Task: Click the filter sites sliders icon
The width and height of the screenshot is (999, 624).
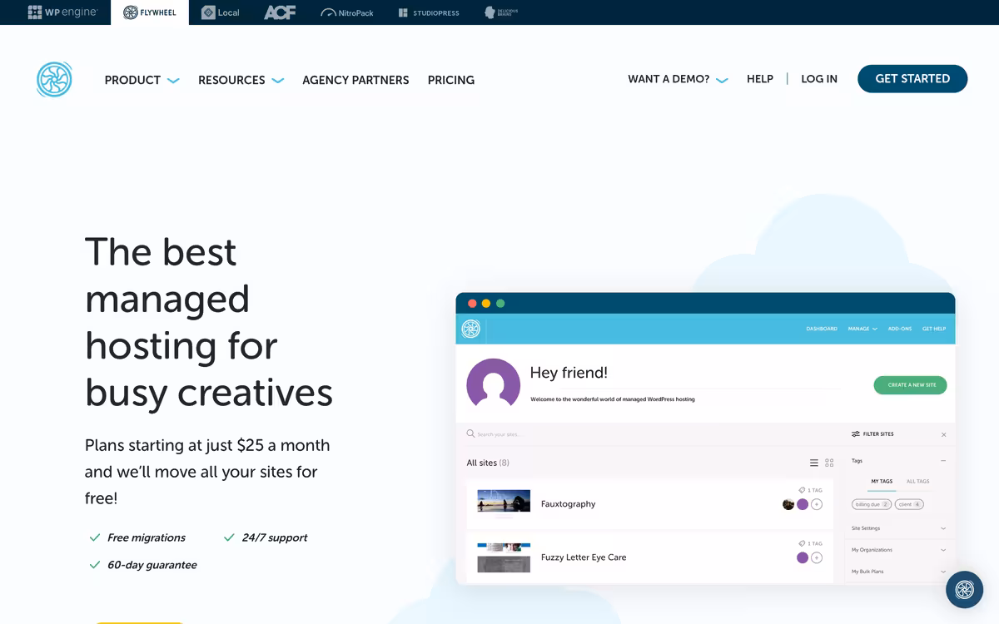Action: pyautogui.click(x=856, y=434)
